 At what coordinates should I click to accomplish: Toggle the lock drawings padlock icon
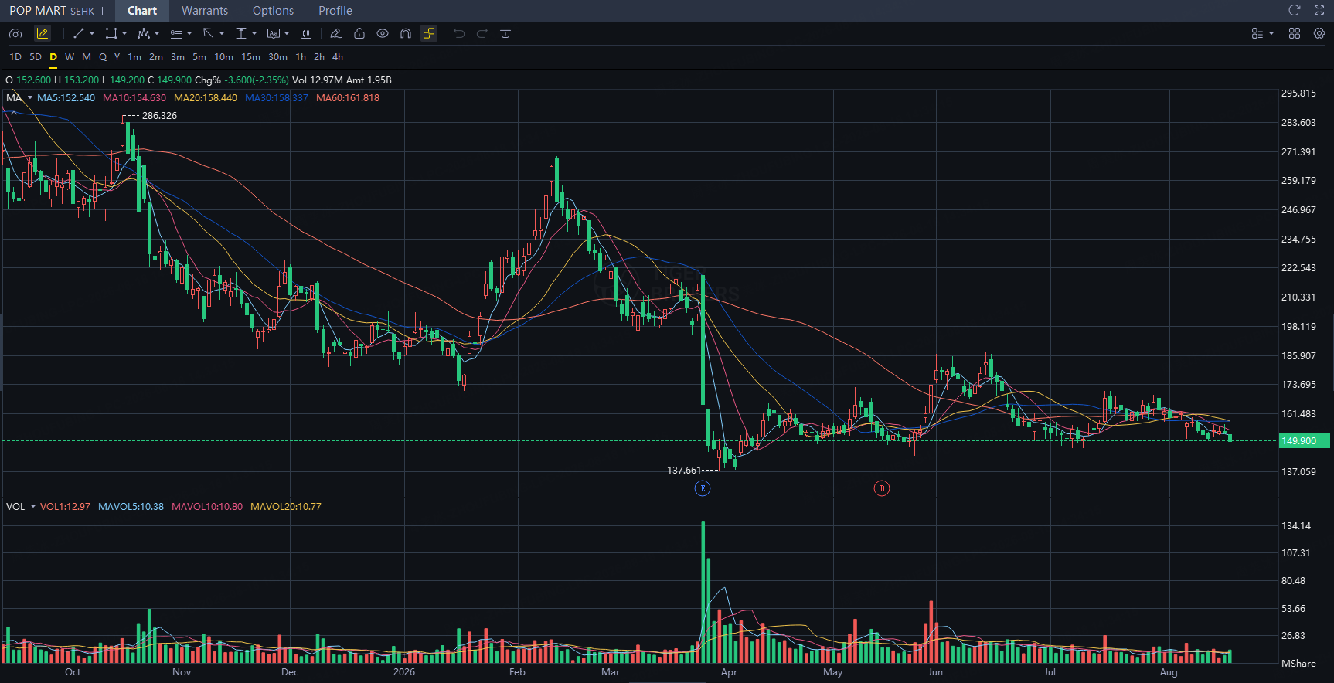(x=359, y=33)
